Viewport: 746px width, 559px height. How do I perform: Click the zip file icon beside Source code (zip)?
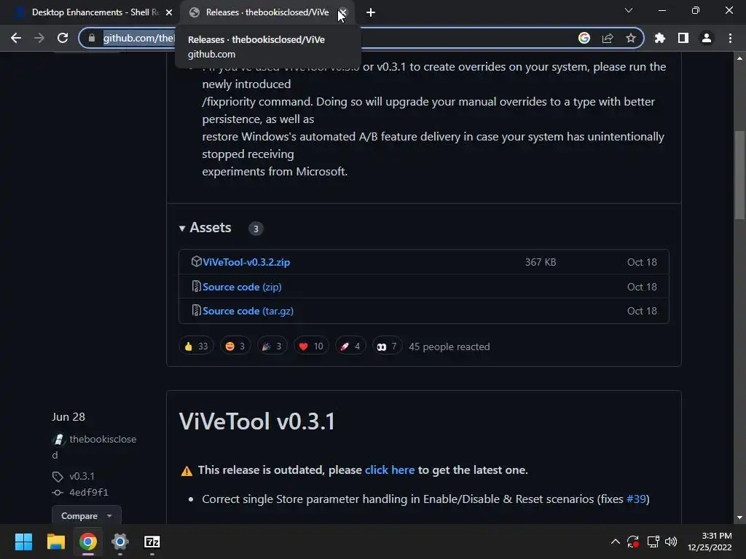[x=196, y=286]
